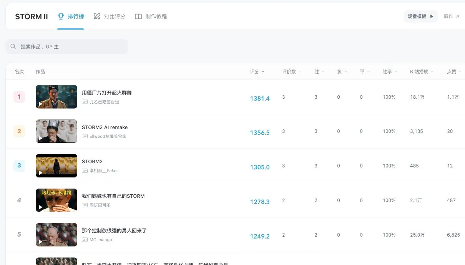Viewport: 465px width, 265px height.
Task: Open uploader MG-mango
Action: coord(101,240)
